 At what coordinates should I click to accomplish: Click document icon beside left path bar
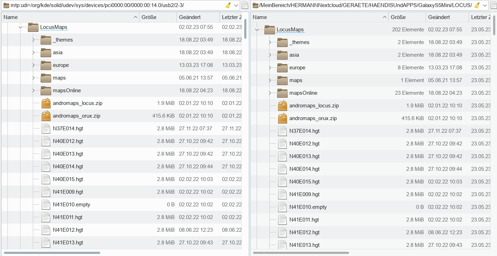tap(245, 5)
